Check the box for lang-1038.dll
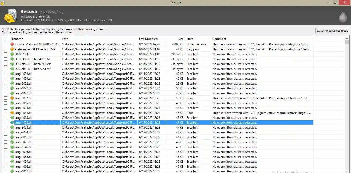Screen dimensions: 351x173 click(6, 74)
